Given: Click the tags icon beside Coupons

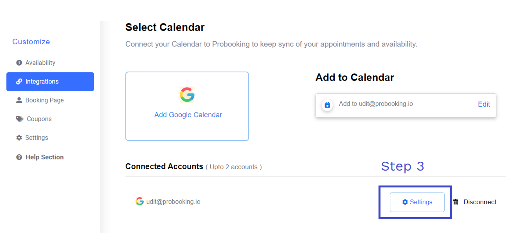Looking at the screenshot, I should point(20,119).
